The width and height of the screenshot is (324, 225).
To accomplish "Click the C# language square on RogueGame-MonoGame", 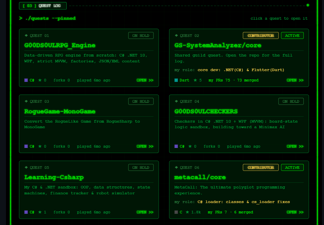I will click(x=26, y=146).
